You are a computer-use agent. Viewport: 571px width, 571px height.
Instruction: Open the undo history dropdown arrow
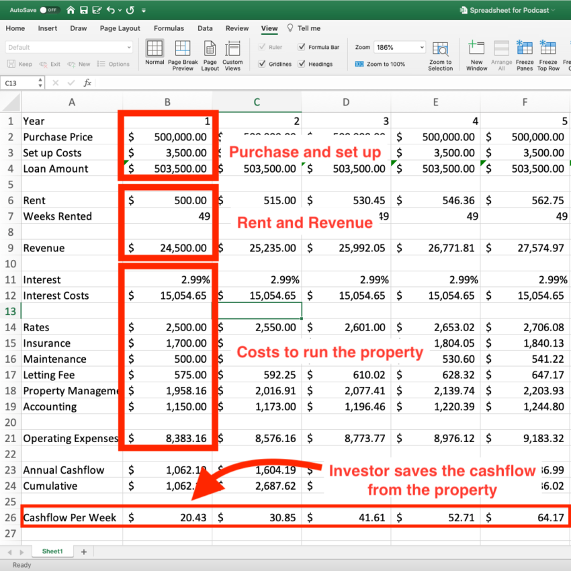pyautogui.click(x=120, y=11)
